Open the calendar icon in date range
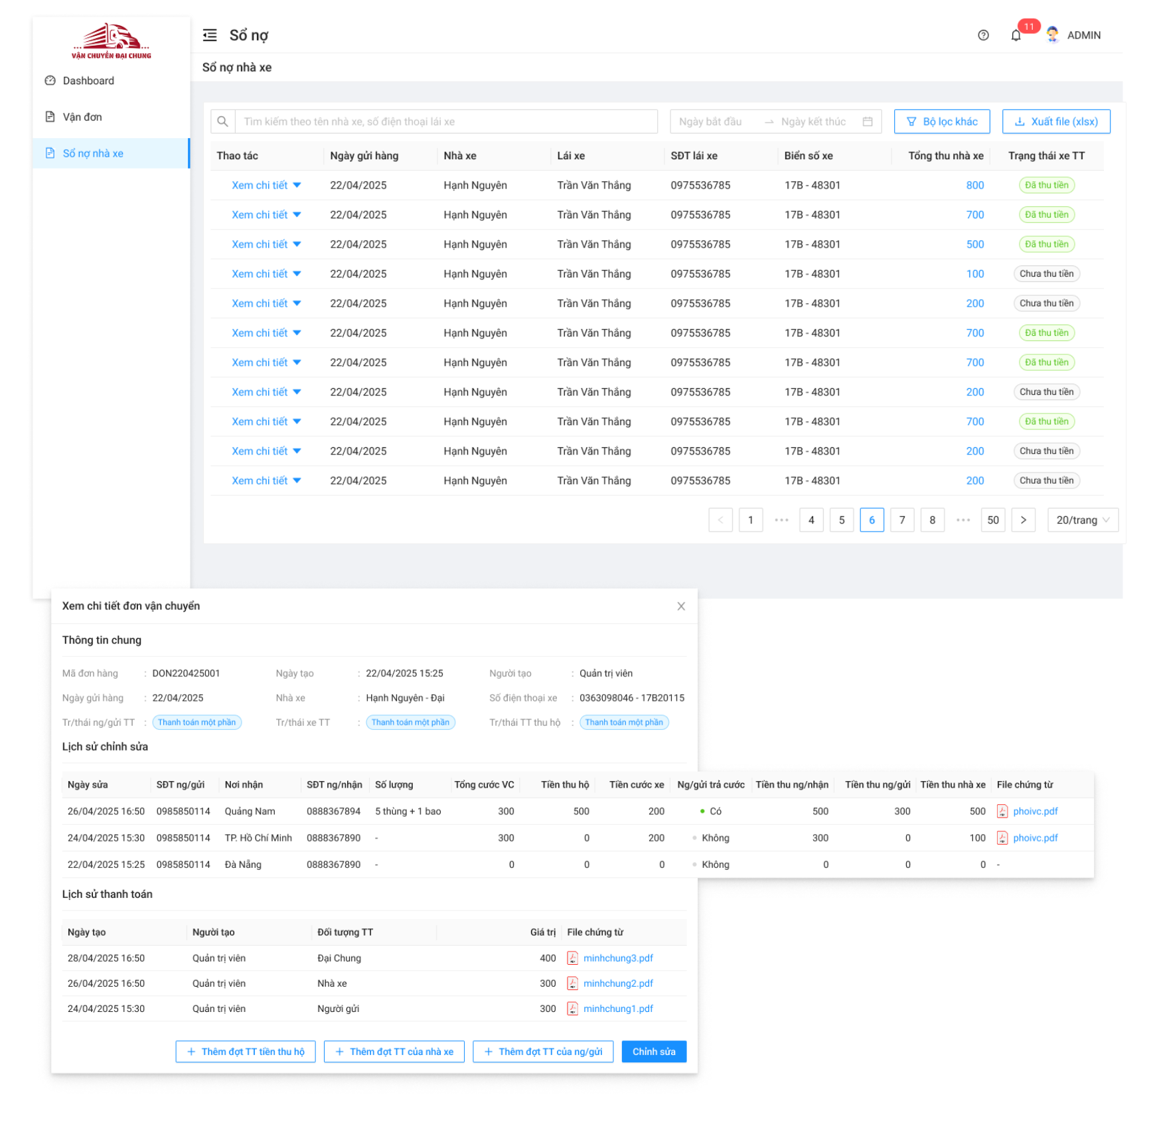Screen dimensions: 1153x1140 coord(867,121)
